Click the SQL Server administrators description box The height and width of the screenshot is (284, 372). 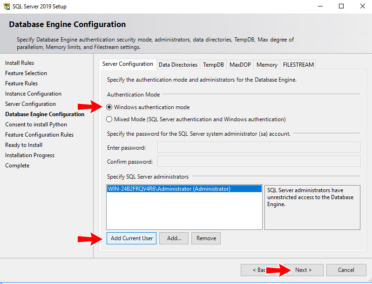tap(312, 208)
